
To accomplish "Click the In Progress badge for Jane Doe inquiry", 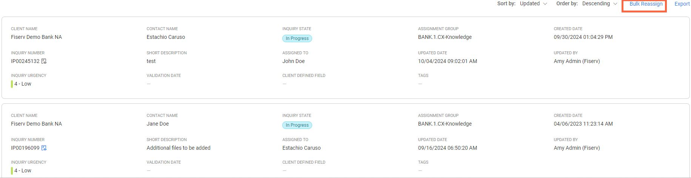I will (x=297, y=125).
